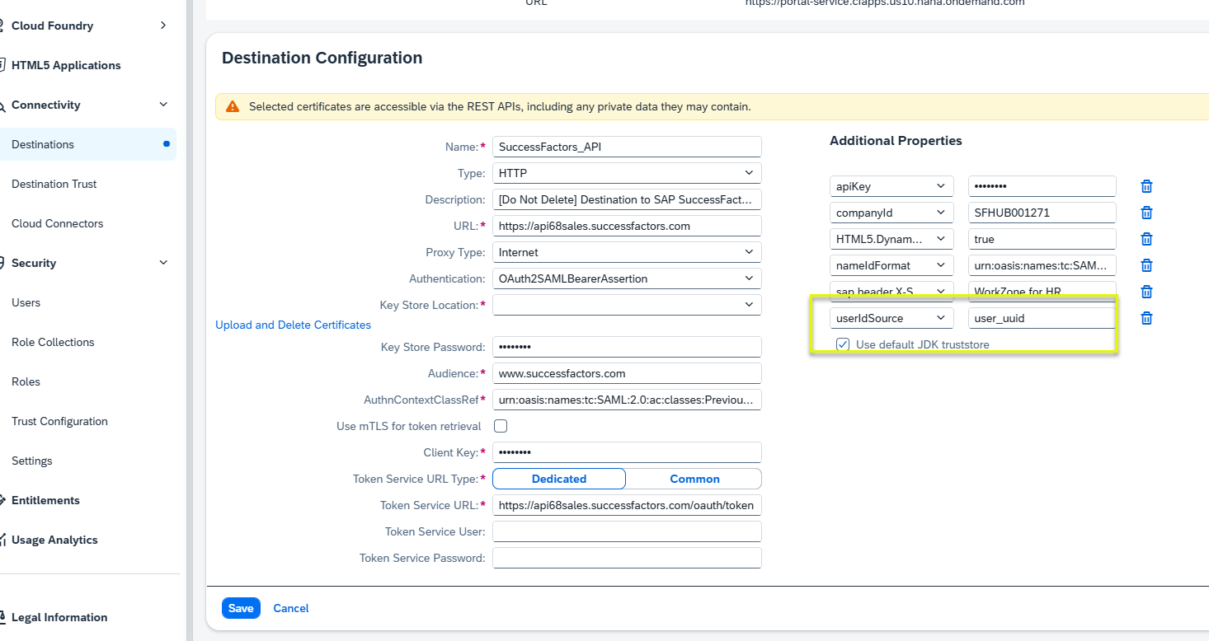Click the Token Service URL field

tap(627, 505)
